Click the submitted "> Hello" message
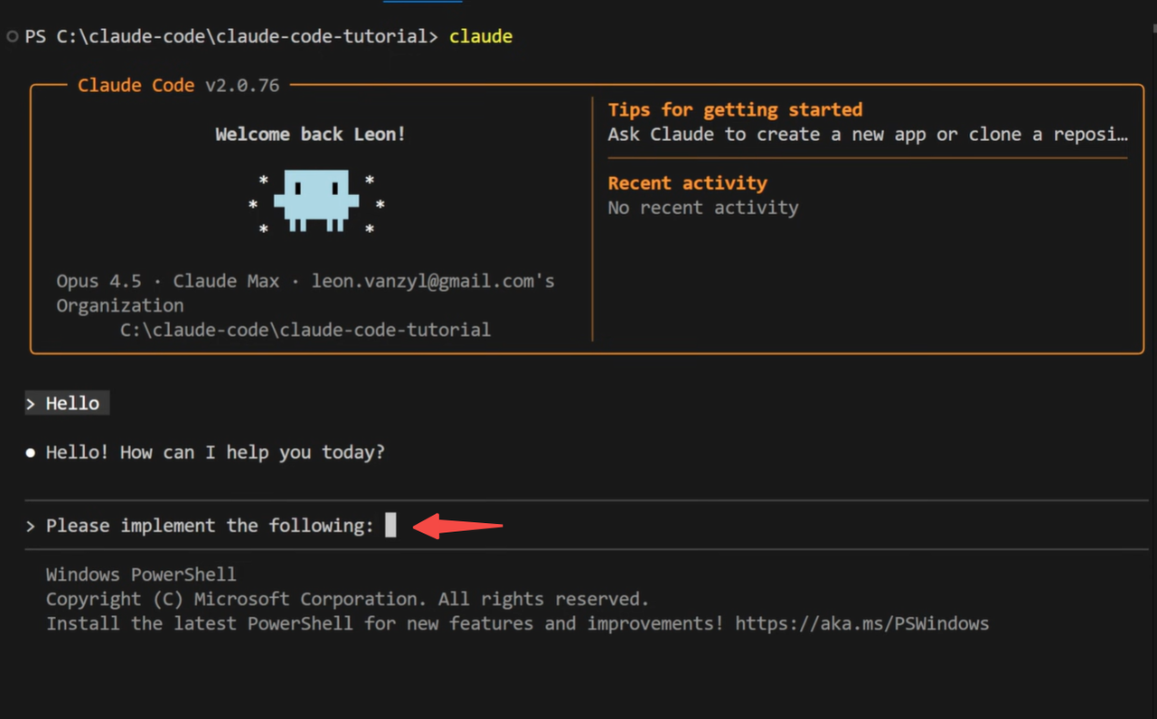The image size is (1157, 719). [67, 403]
